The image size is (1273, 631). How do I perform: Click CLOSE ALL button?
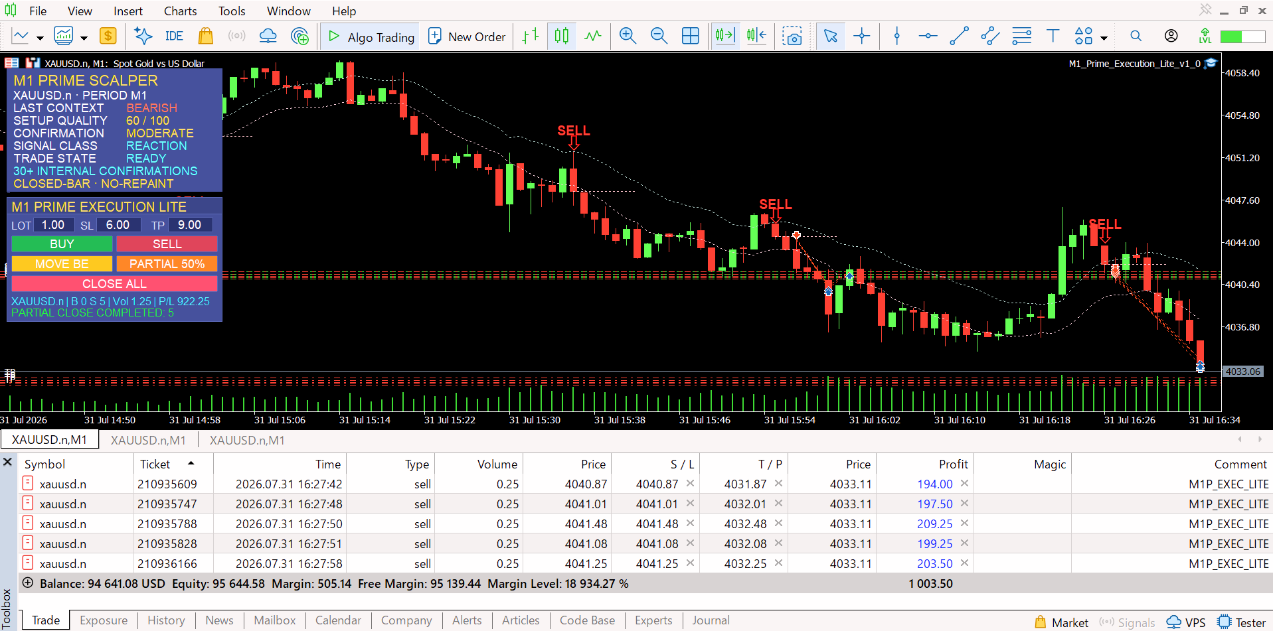pos(114,284)
